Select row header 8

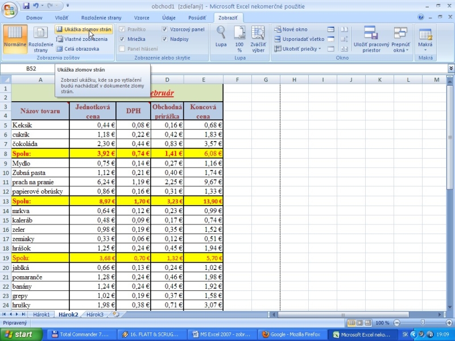point(6,153)
